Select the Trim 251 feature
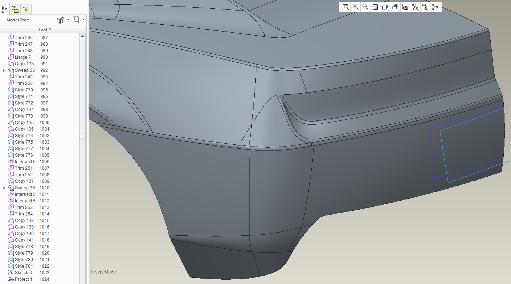This screenshot has width=511, height=284. click(x=24, y=168)
